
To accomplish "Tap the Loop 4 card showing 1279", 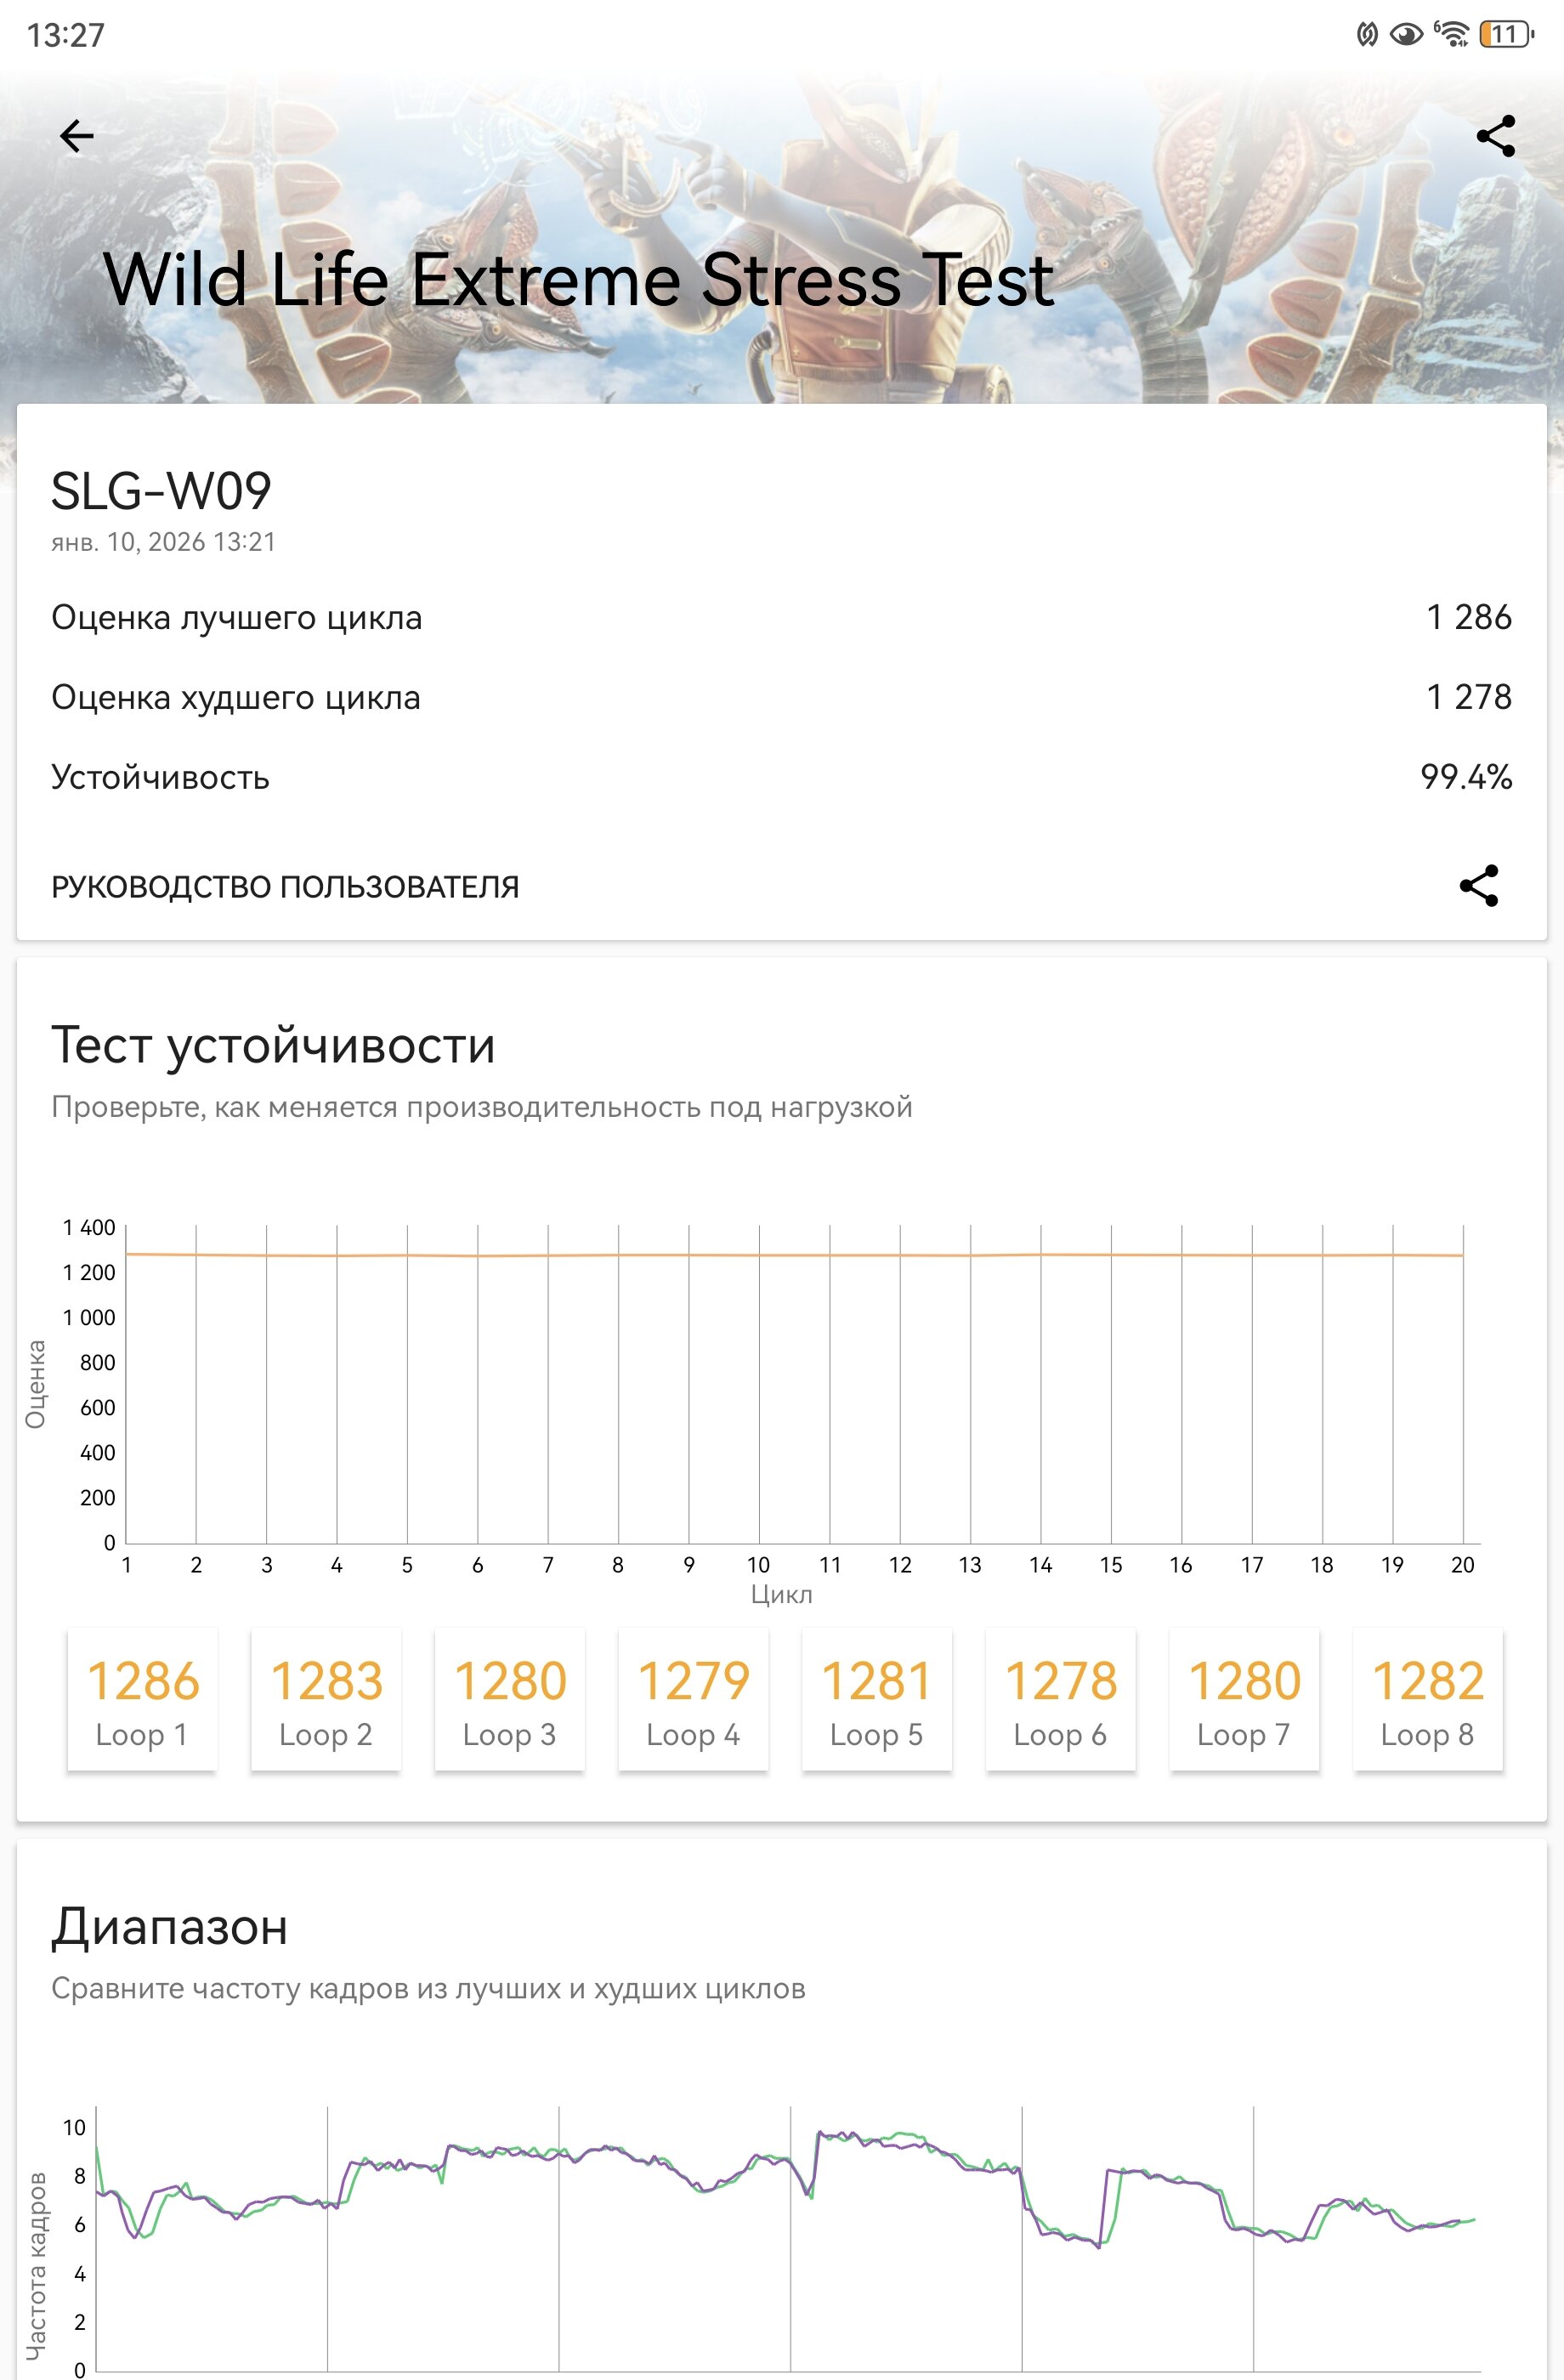I will [693, 1699].
